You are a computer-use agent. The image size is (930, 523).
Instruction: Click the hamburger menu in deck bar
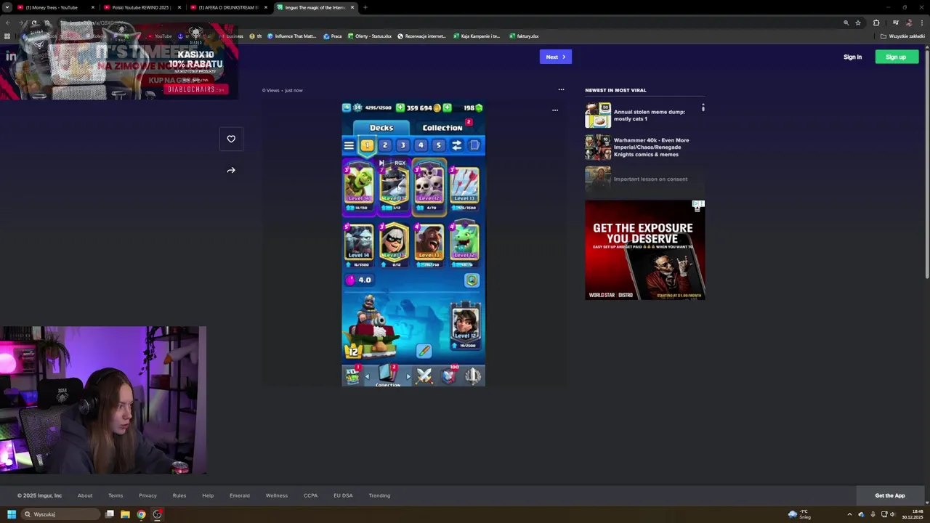(349, 145)
